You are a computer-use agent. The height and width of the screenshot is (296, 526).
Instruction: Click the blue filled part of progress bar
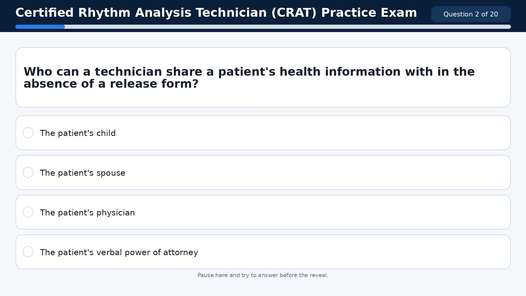tap(40, 27)
